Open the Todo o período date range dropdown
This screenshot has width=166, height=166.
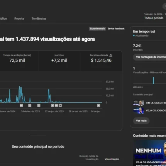coord(155,16)
